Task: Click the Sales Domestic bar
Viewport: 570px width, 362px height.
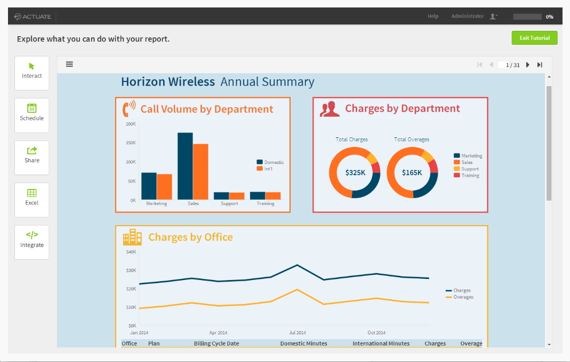Action: point(185,166)
